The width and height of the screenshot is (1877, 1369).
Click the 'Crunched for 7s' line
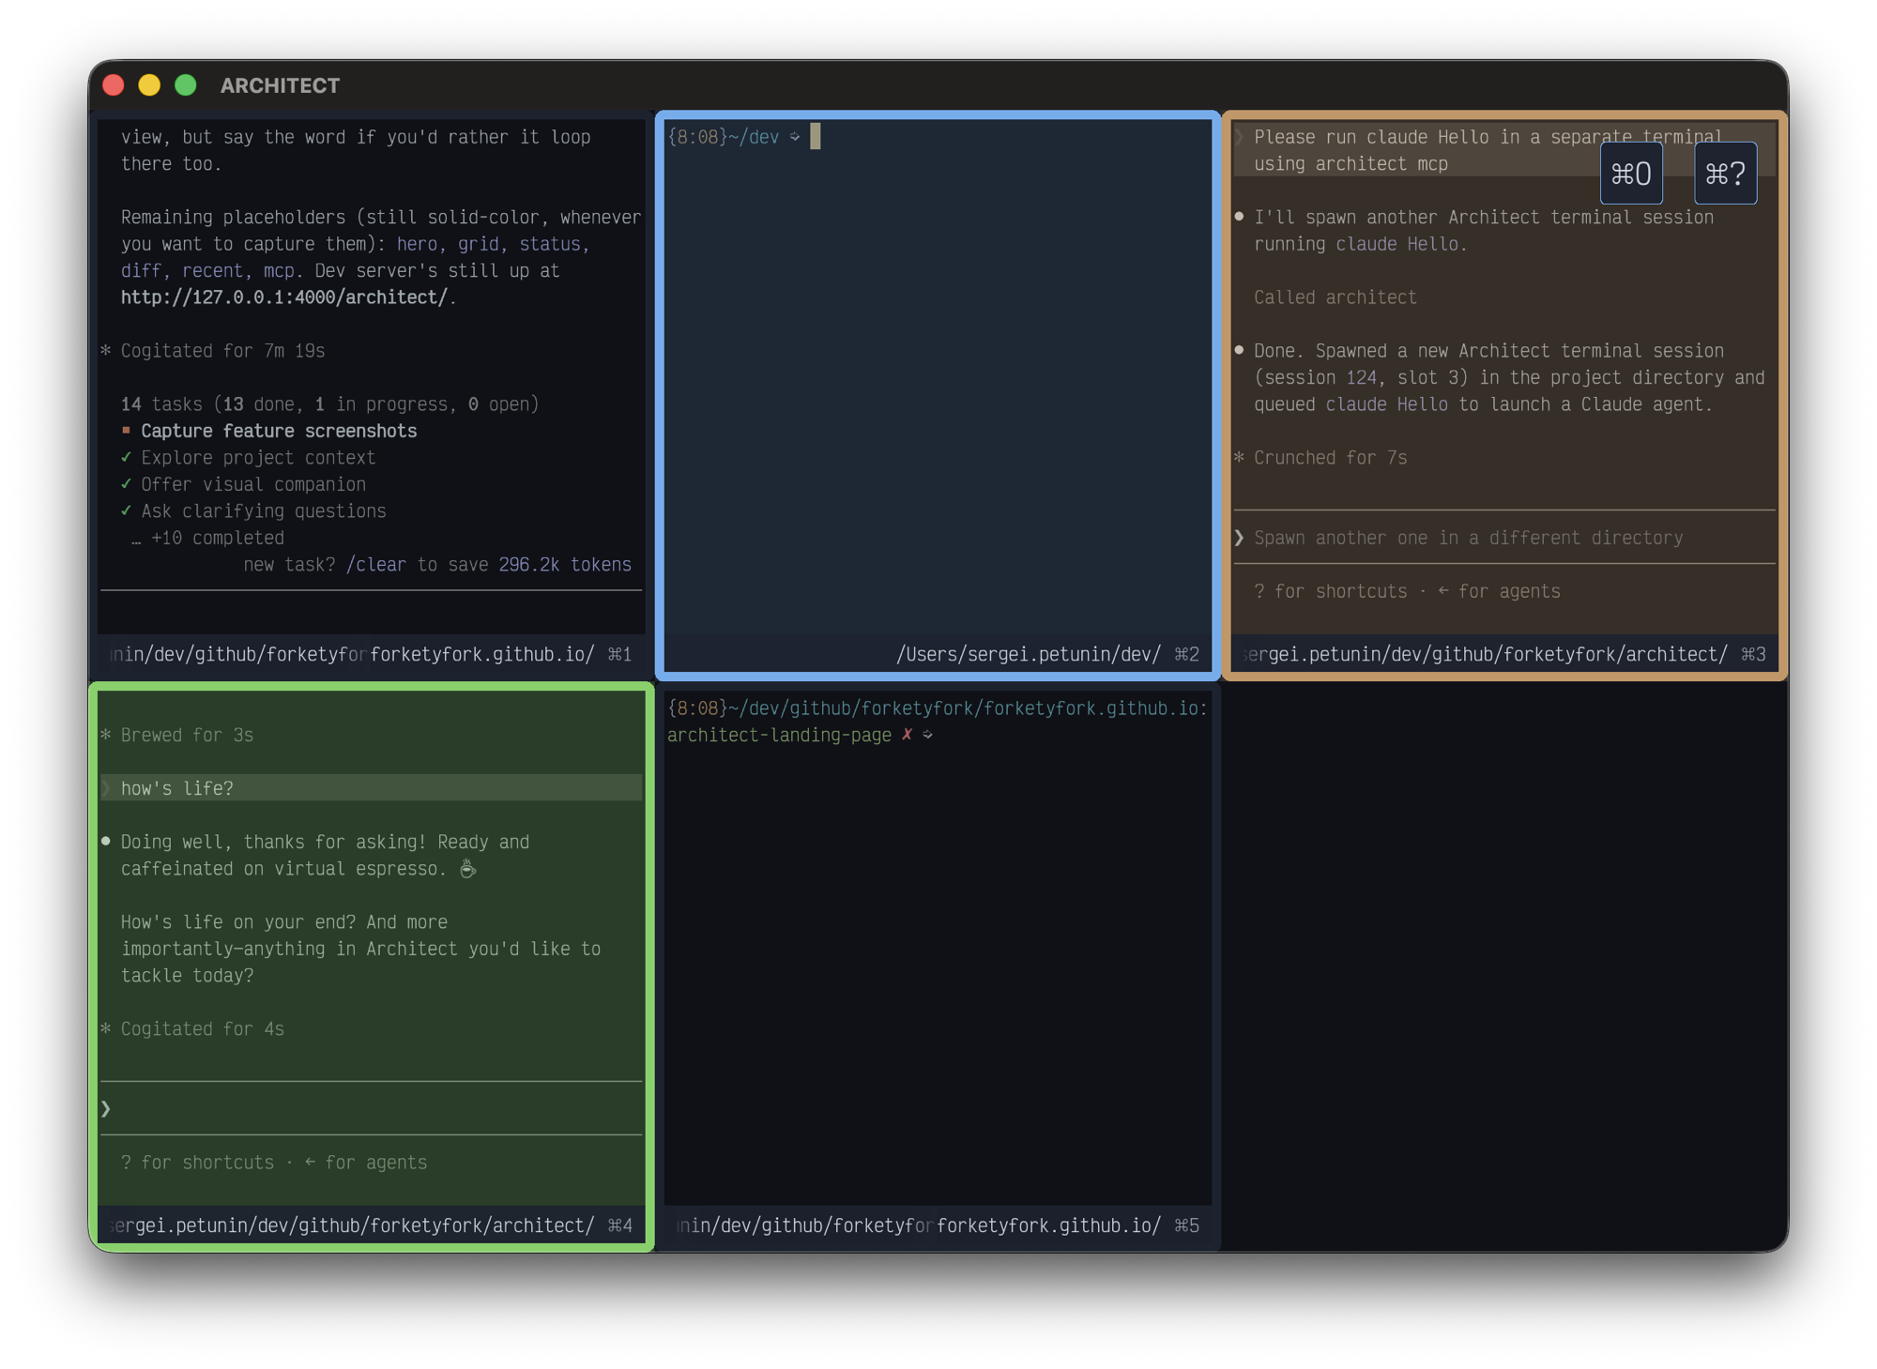1320,458
